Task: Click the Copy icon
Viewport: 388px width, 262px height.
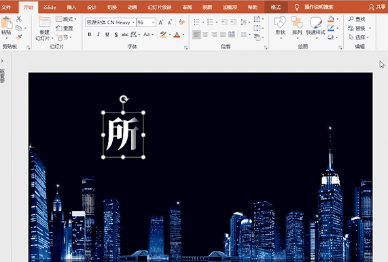Action: point(18,28)
